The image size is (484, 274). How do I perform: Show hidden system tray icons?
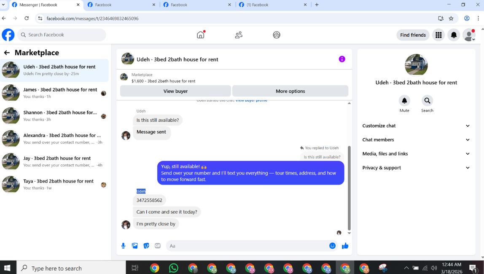click(x=406, y=268)
